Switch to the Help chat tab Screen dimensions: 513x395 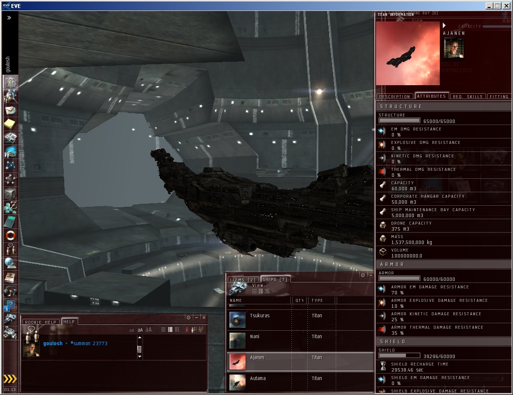(x=69, y=322)
